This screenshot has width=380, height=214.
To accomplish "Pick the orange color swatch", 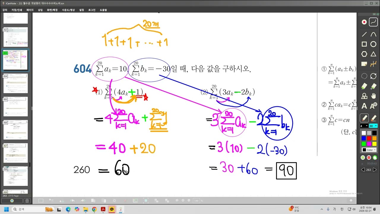I will (374, 138).
